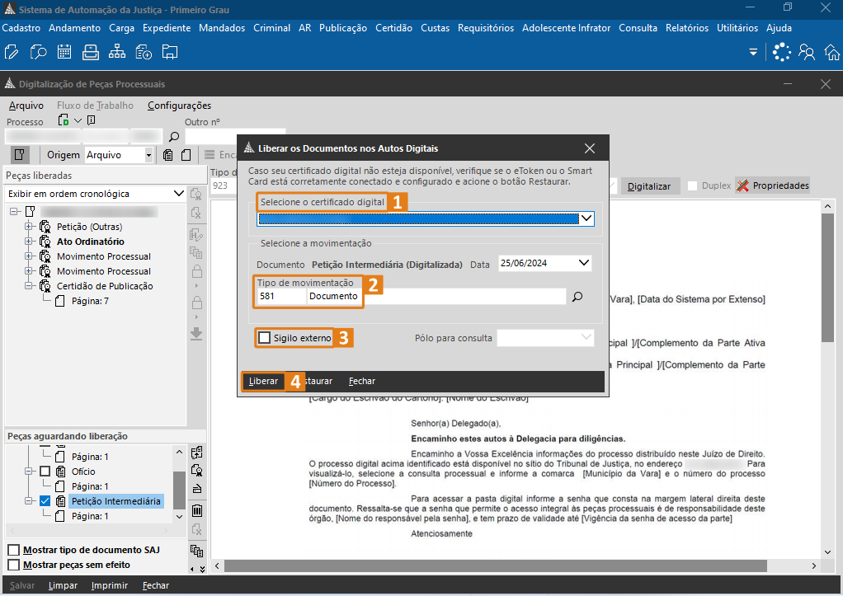Enable Mostrar peças sem efeito
The height and width of the screenshot is (596, 843).
point(14,565)
